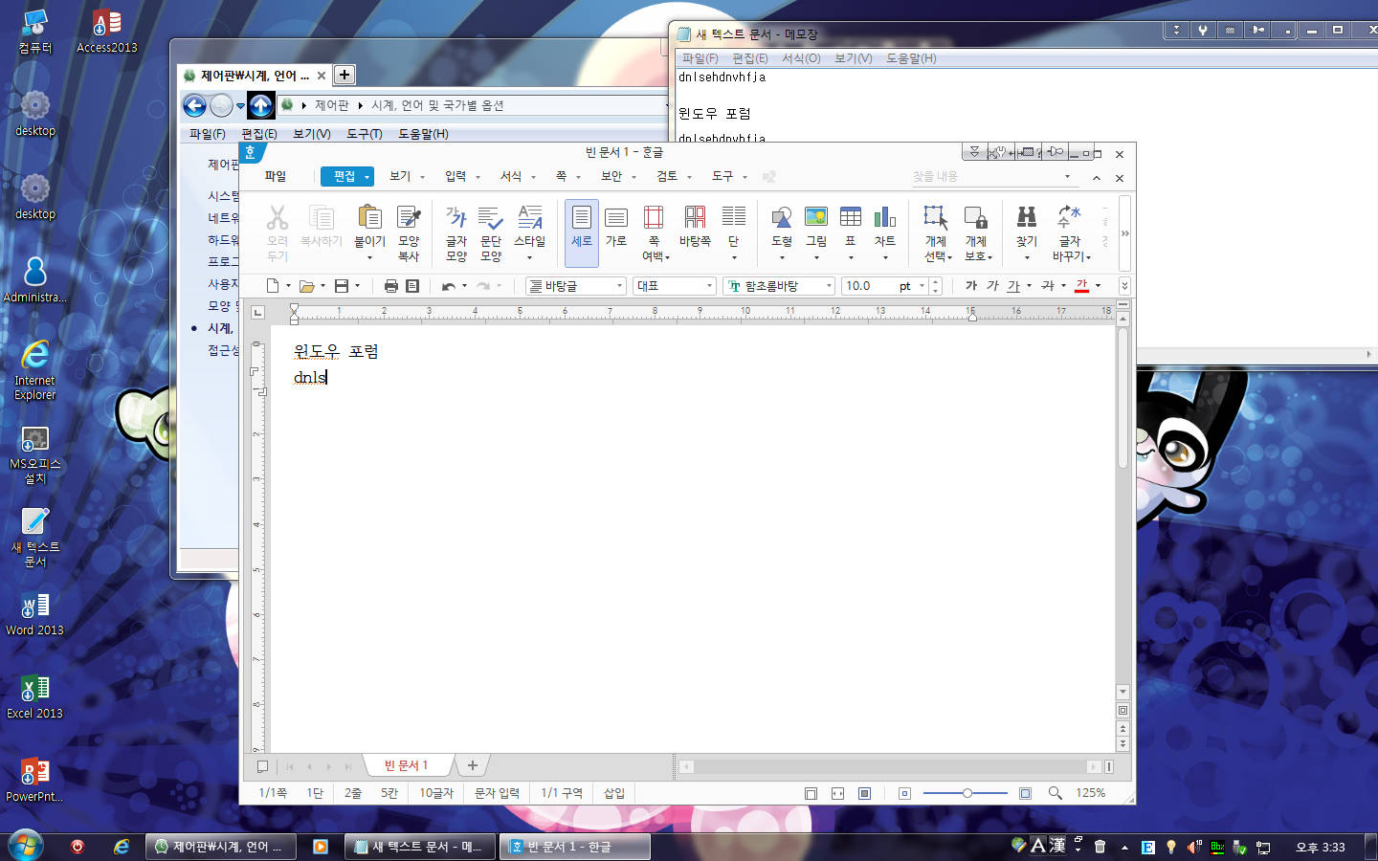Click the Open folder icon in toolbar
The image size is (1378, 861).
tap(307, 286)
